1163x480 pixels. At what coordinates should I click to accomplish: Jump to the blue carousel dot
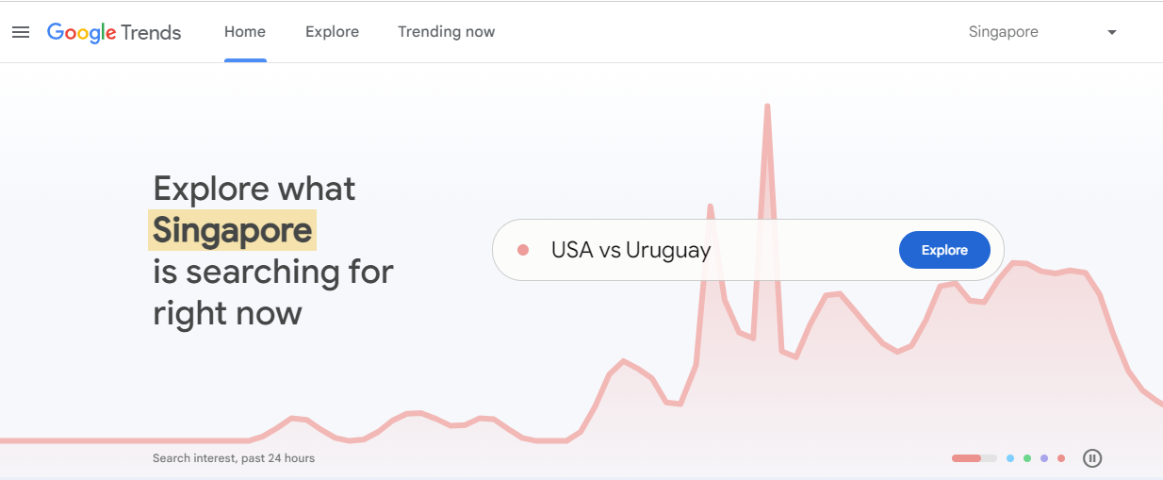(x=1010, y=458)
